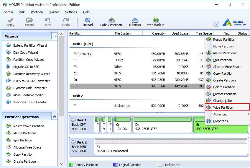
Task: Open the Settings menu in menu bar
Action: [71, 12]
